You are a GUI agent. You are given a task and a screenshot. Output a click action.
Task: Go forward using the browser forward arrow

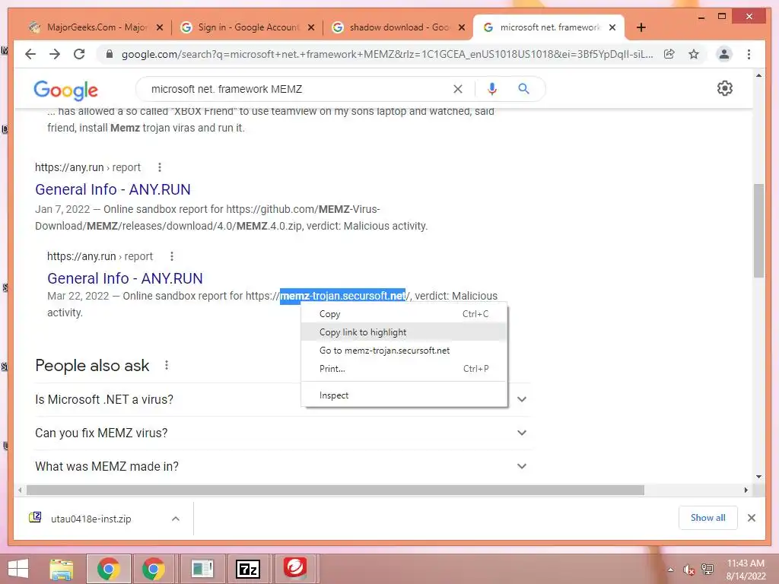[55, 54]
